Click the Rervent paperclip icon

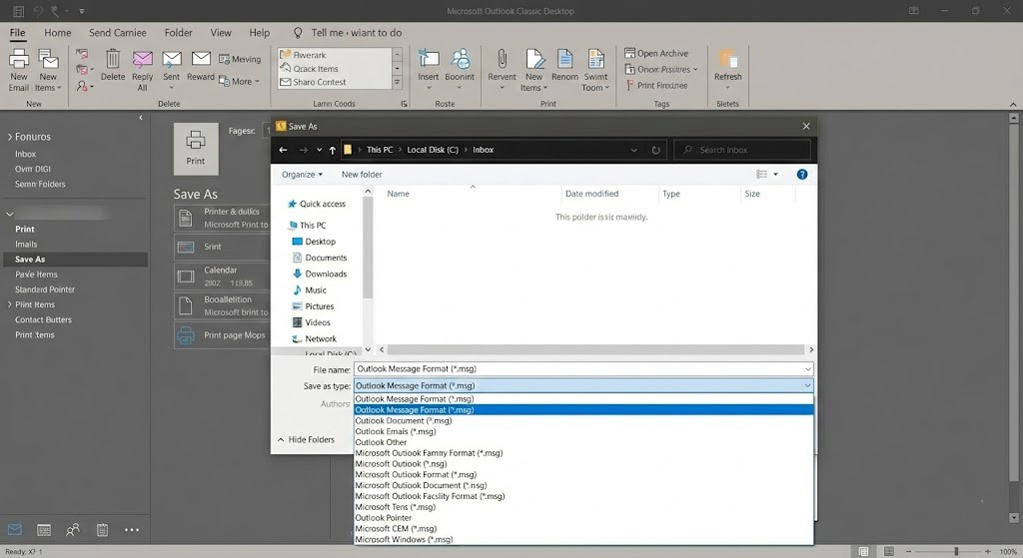pyautogui.click(x=502, y=59)
